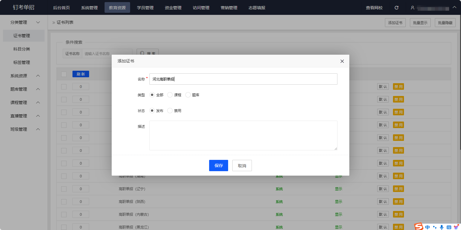Image resolution: width=461 pixels, height=230 pixels.
Task: Click 显示 status in 高职单招（陕西）row
Action: click(339, 202)
